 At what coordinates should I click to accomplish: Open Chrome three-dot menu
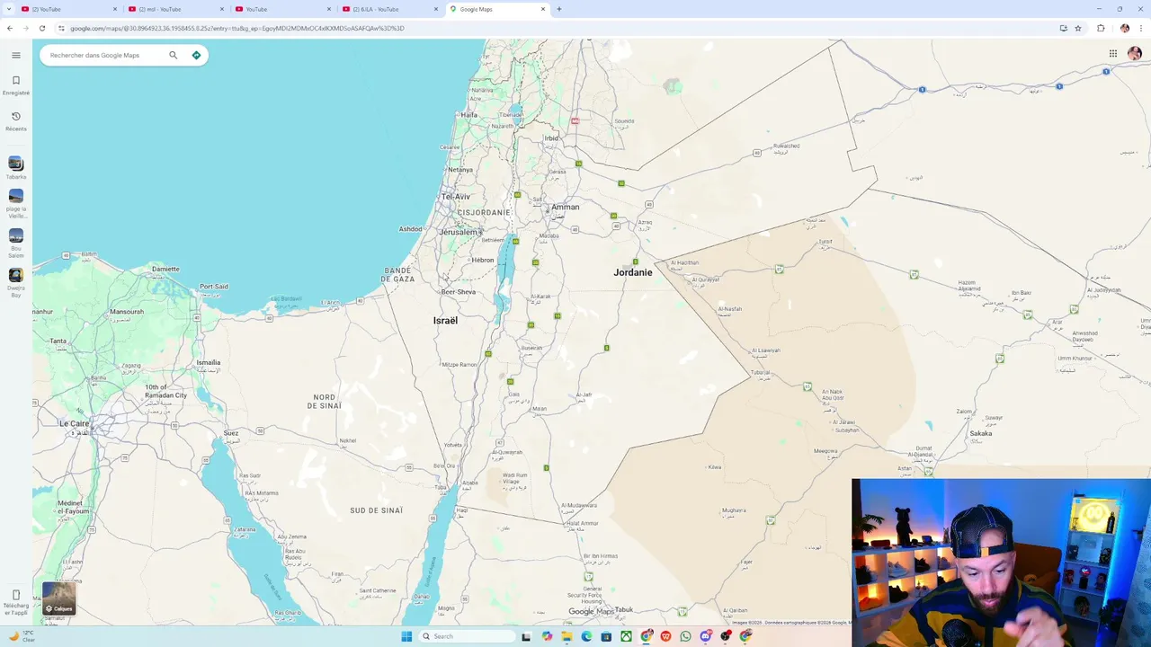pos(1140,28)
